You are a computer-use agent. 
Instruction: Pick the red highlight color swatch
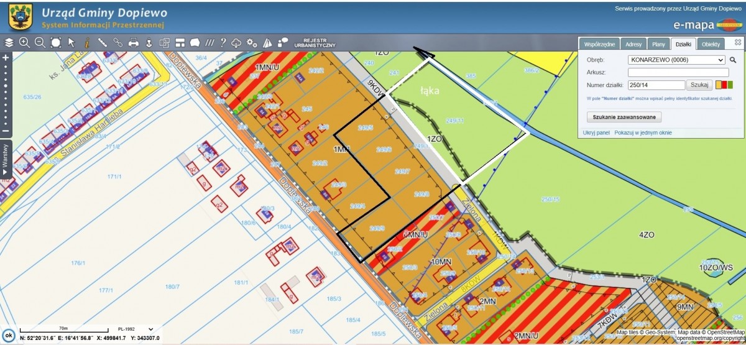coord(724,85)
